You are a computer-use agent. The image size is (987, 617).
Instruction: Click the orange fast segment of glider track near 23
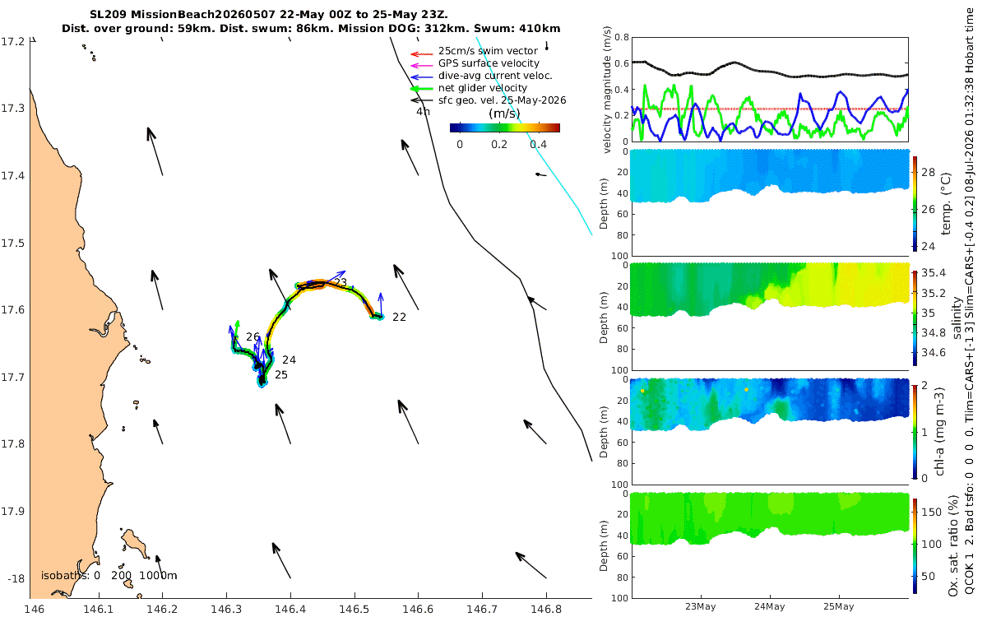(x=319, y=284)
